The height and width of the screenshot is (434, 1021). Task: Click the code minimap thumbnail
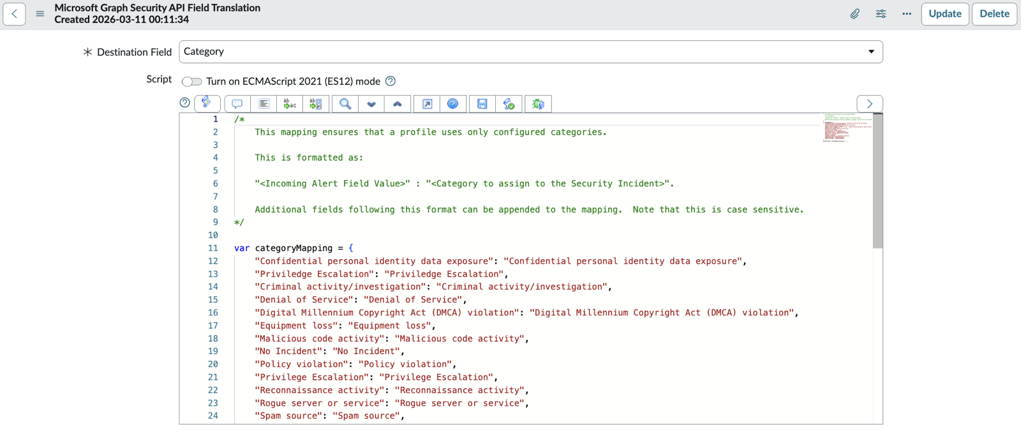coord(847,127)
